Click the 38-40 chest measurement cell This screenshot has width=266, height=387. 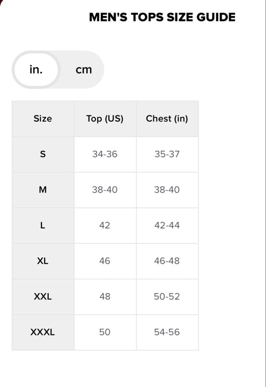167,190
